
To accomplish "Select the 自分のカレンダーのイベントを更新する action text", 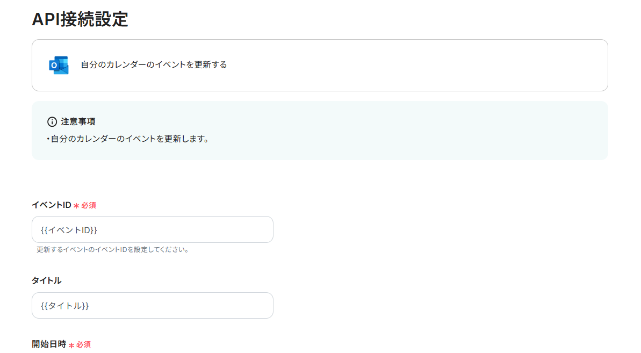I will [x=154, y=65].
